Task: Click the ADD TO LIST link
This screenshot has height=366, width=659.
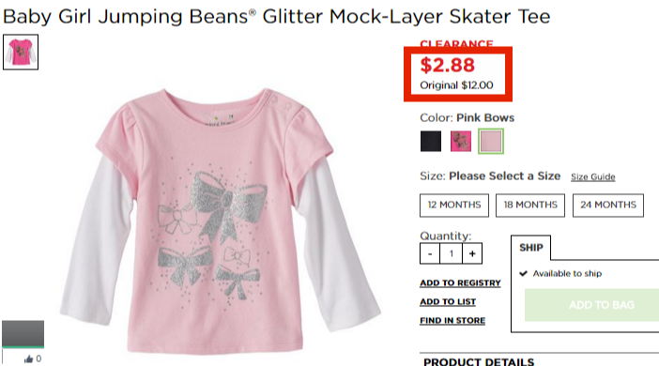Action: point(448,301)
